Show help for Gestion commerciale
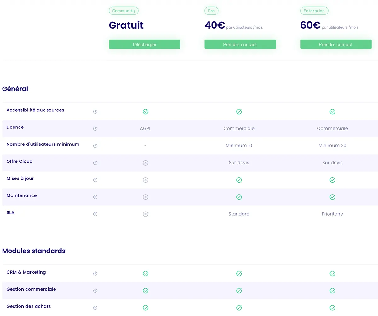378x316 pixels. pos(95,291)
